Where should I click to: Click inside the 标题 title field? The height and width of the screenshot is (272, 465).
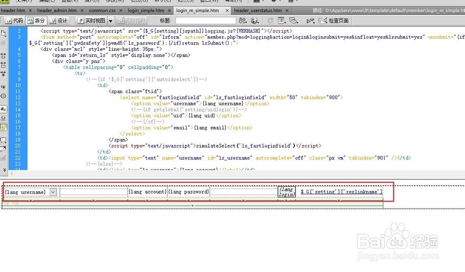[206, 21]
